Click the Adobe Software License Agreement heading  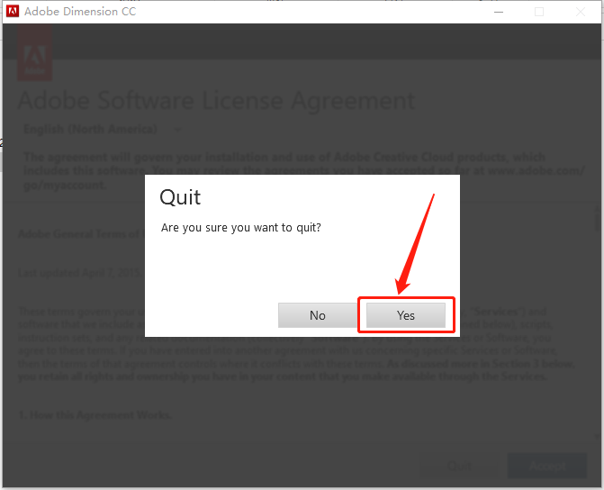[x=216, y=101]
